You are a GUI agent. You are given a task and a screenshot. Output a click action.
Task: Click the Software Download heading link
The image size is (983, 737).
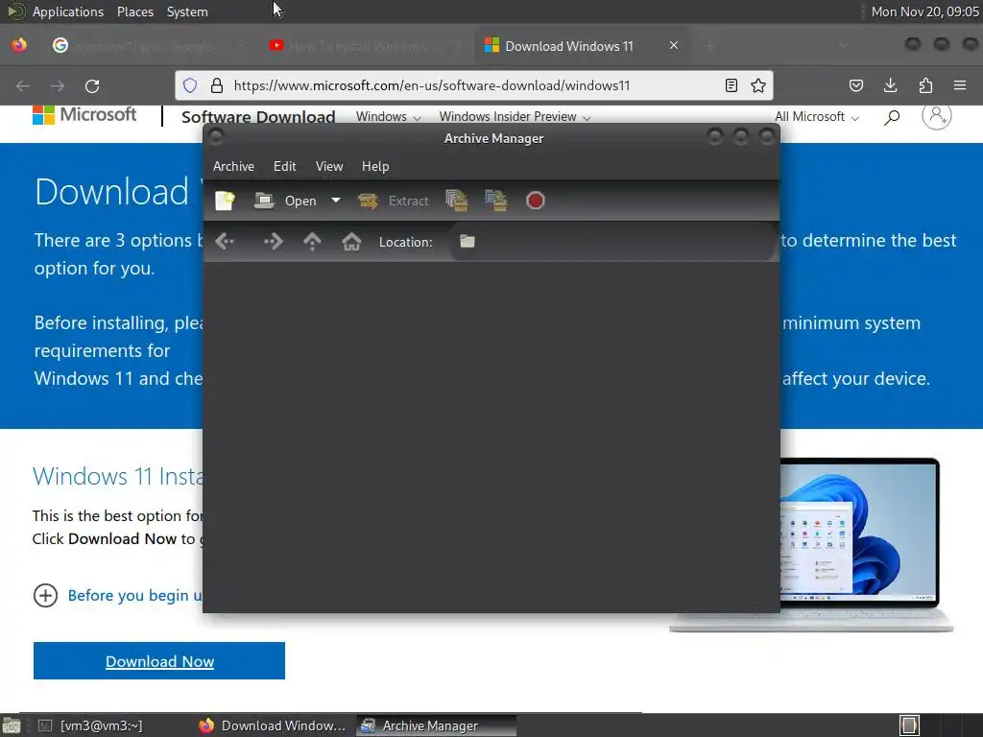258,116
